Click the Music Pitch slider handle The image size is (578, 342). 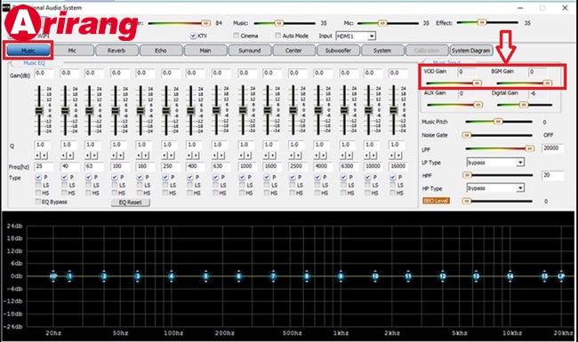498,122
